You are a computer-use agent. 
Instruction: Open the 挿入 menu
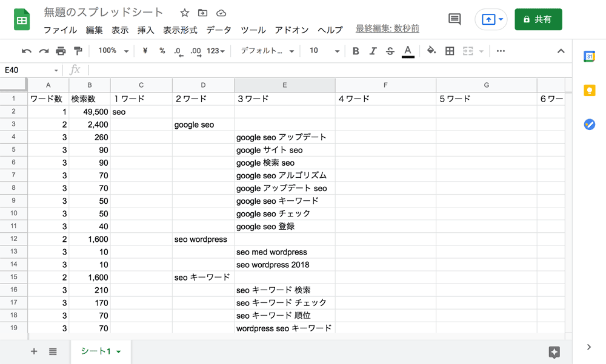[146, 30]
